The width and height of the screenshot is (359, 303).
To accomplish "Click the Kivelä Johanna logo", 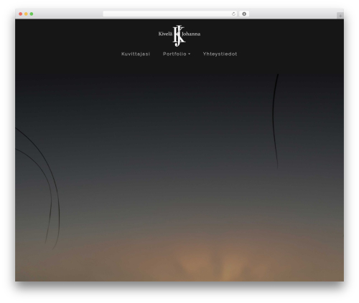I will coord(179,35).
